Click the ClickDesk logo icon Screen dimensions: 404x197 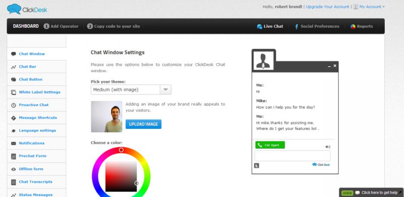(x=14, y=9)
